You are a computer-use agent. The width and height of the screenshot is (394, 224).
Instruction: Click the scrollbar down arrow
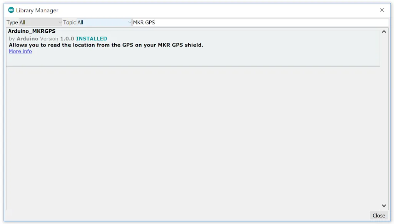pyautogui.click(x=384, y=206)
